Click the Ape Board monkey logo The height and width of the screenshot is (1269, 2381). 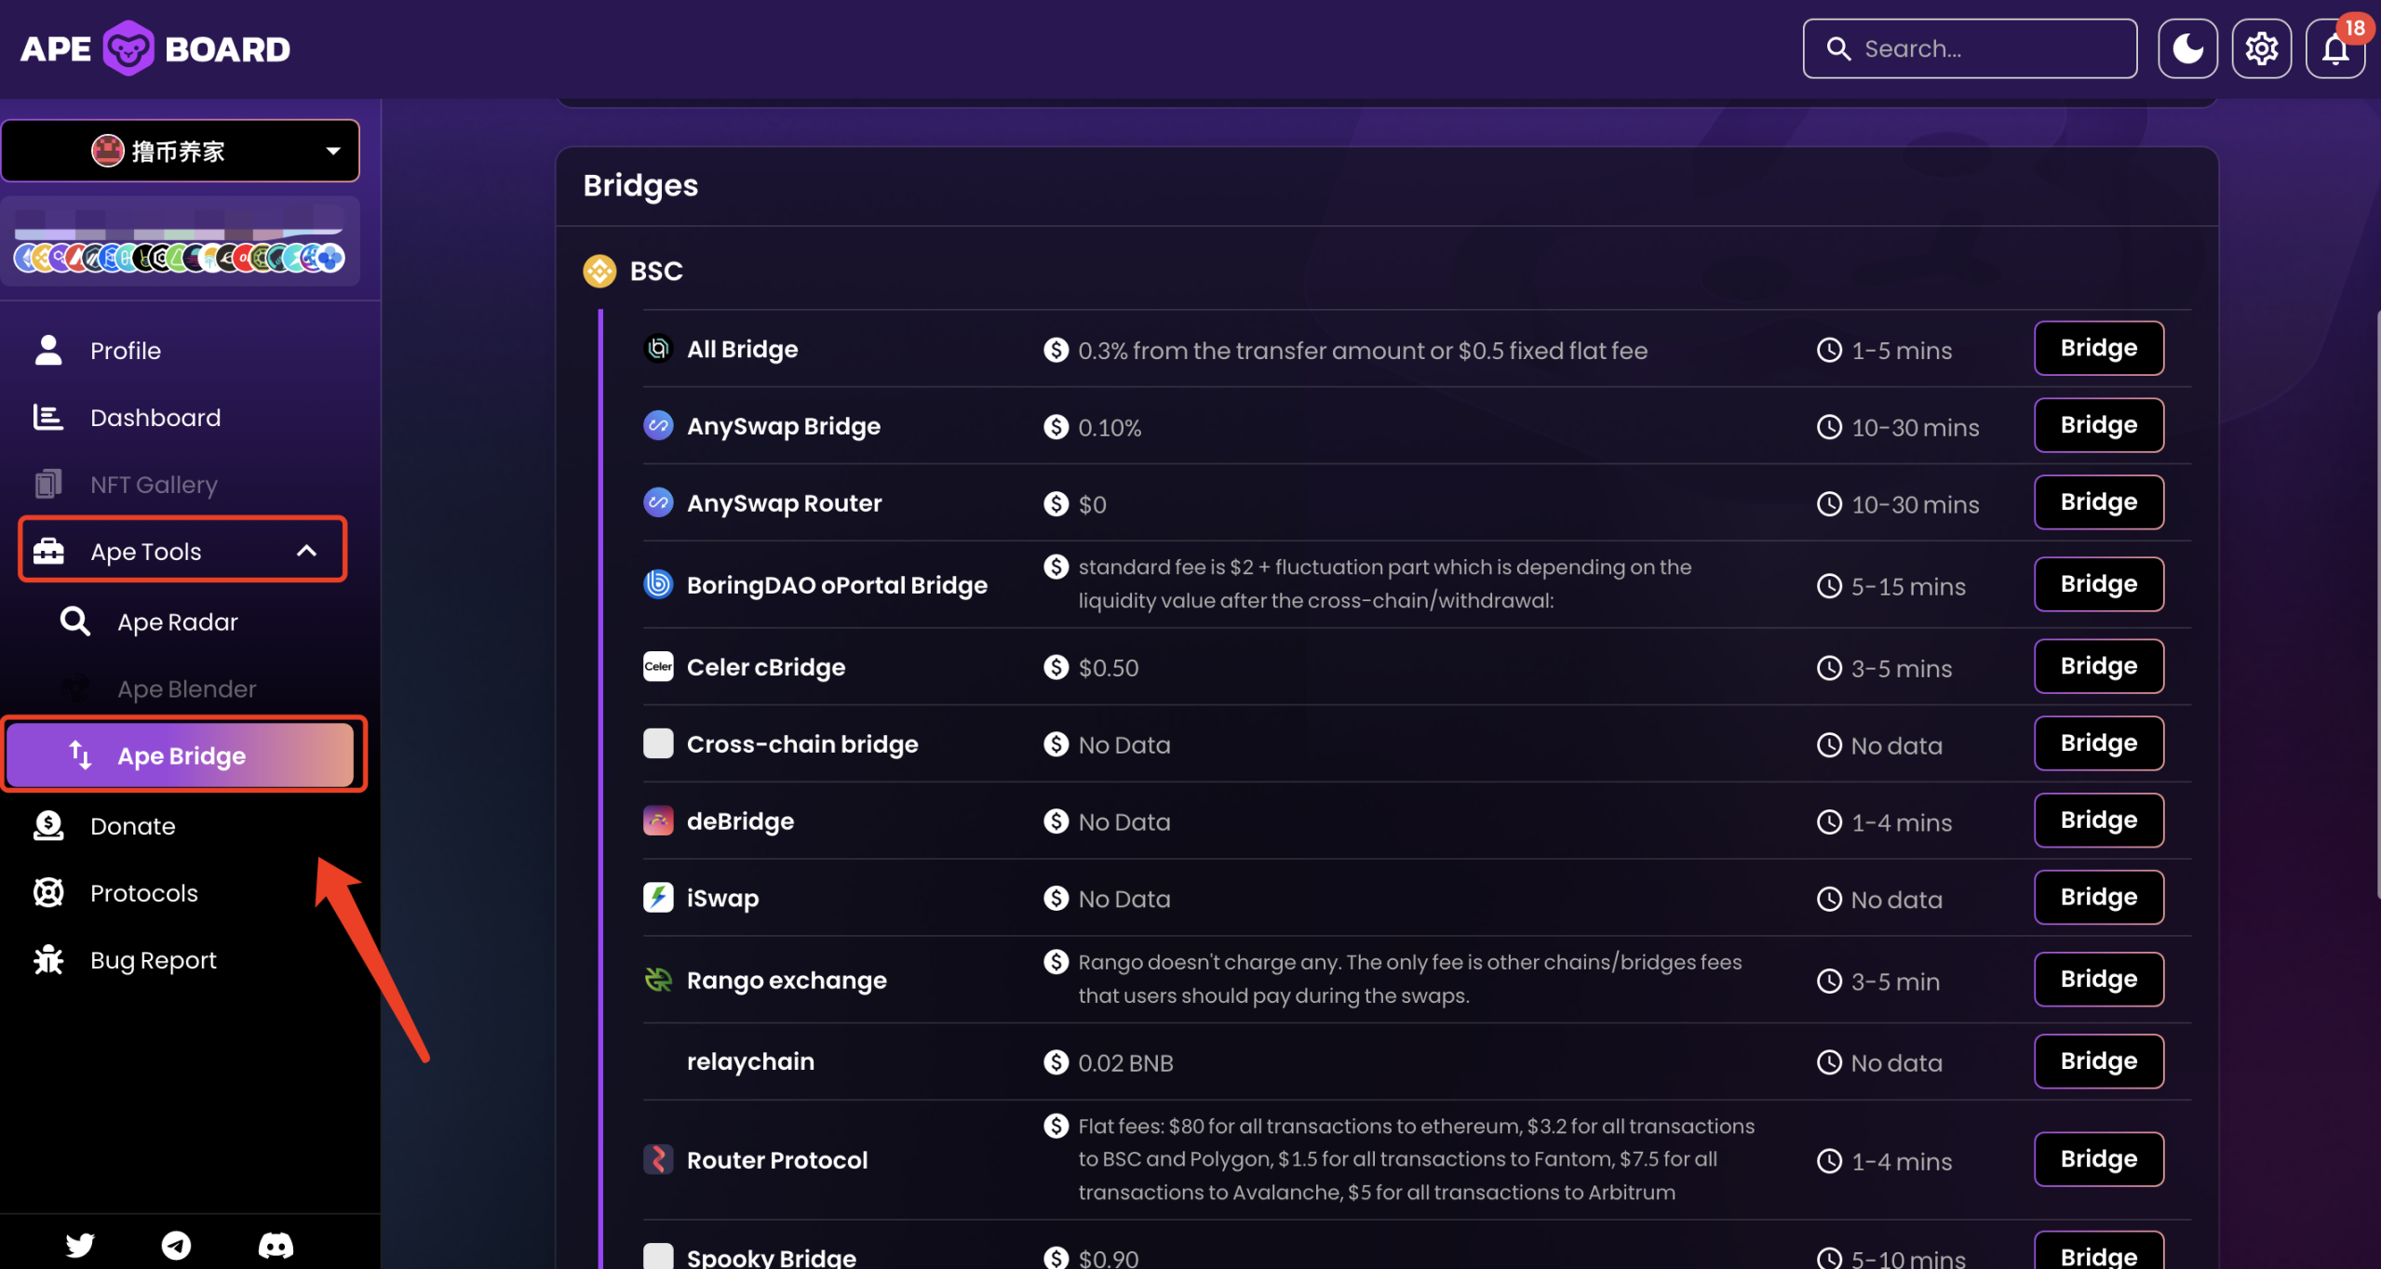pos(128,48)
